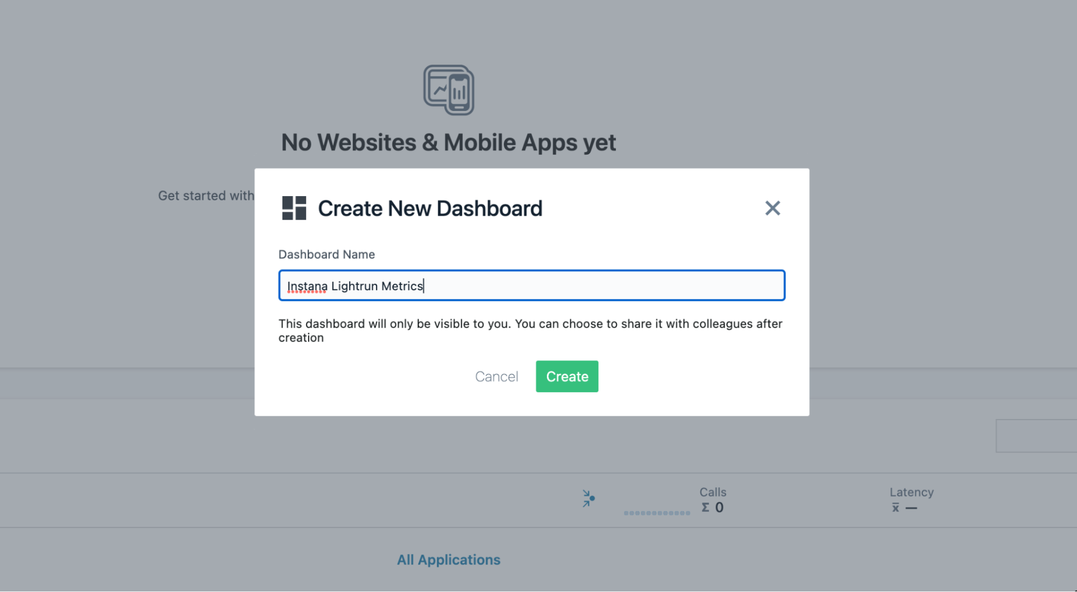
Task: Click the "Create New Dashboard" dialog title
Action: point(430,208)
